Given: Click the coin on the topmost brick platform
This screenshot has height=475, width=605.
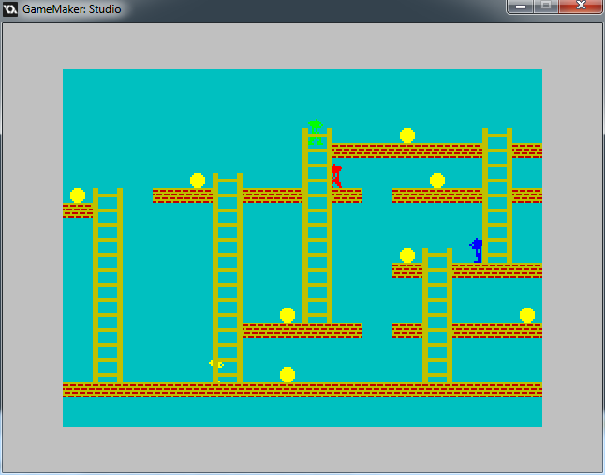Looking at the screenshot, I should click(x=407, y=136).
